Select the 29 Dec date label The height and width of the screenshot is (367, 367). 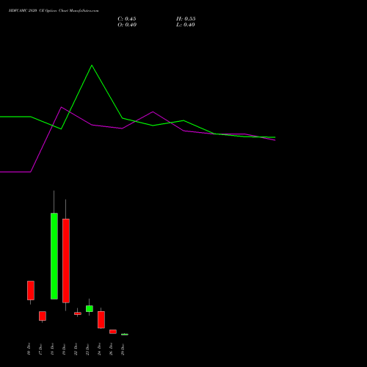pyautogui.click(x=123, y=349)
